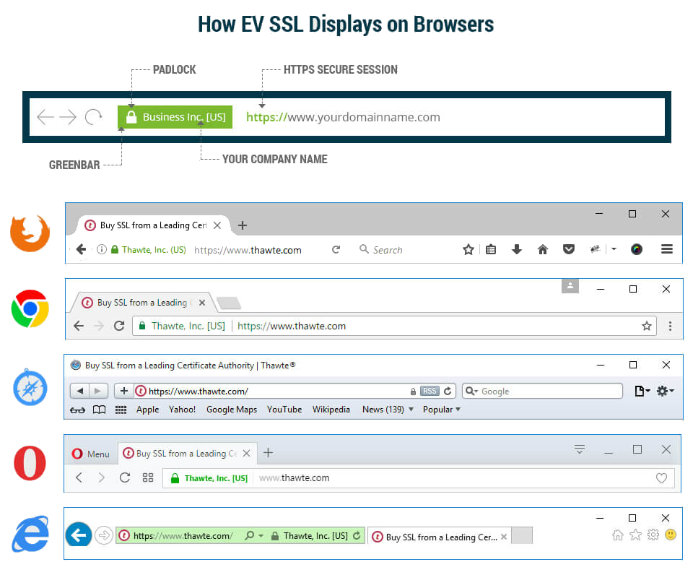Viewport: 693px width, 575px height.
Task: Click Safari Google search field
Action: click(542, 391)
